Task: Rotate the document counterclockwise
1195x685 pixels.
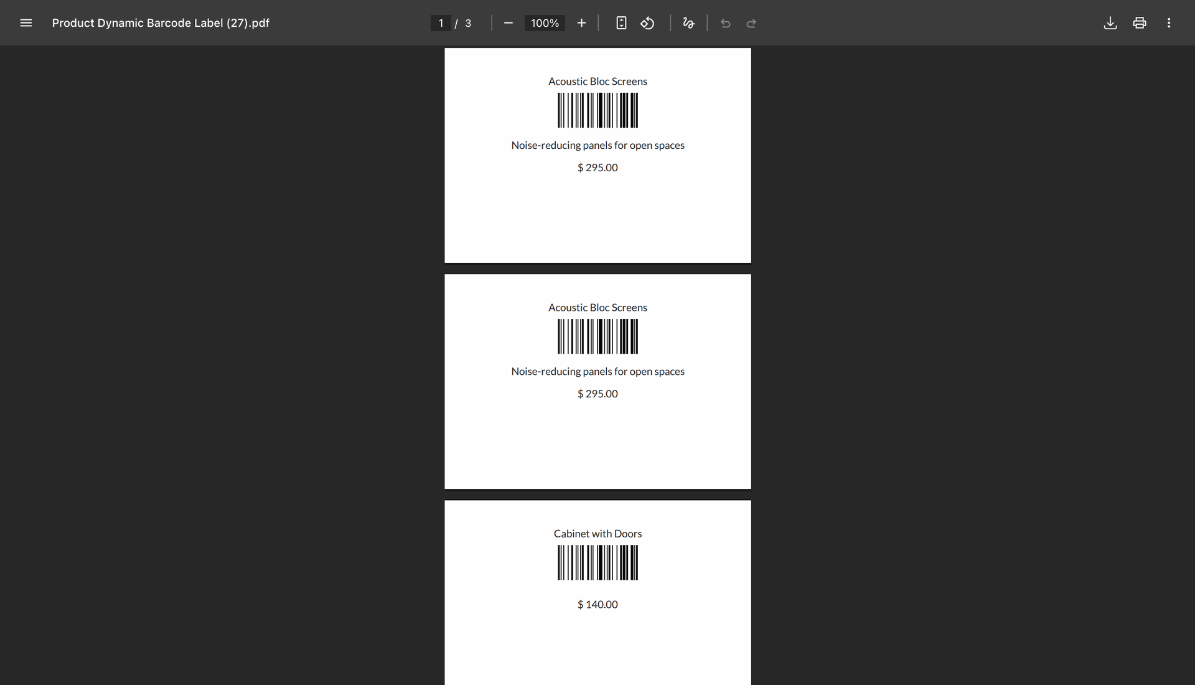Action: pos(647,23)
